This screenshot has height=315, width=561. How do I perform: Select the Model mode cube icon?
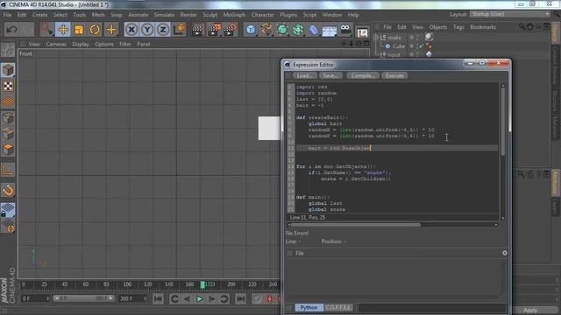click(x=8, y=70)
